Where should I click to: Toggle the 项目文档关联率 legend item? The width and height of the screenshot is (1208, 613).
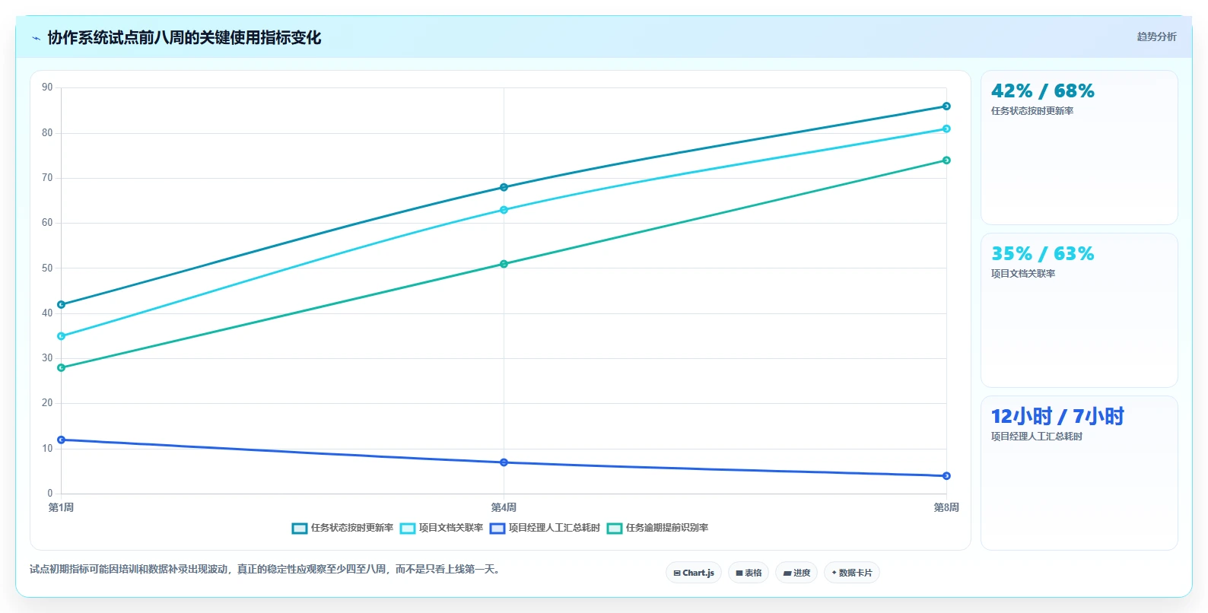[x=442, y=528]
